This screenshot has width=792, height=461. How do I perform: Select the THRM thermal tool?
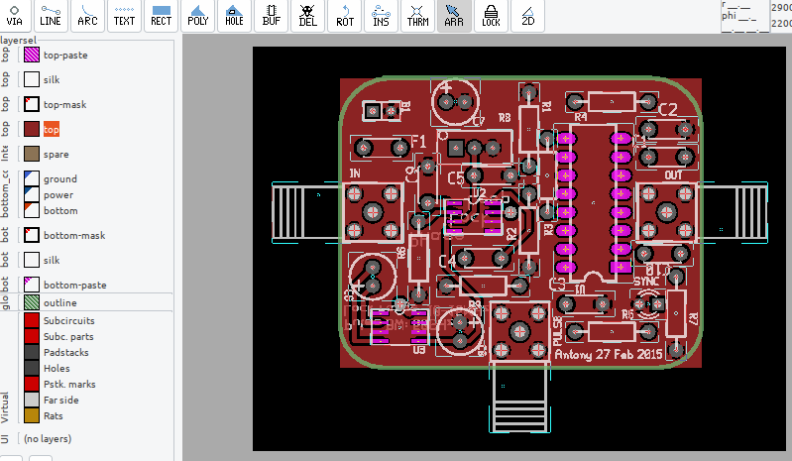click(417, 16)
